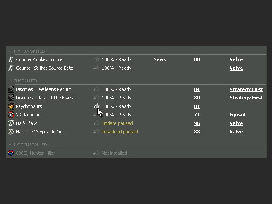Screen dimensions: 272x204
Task: Open Valve link in Half-Life 2 row
Action: point(236,123)
